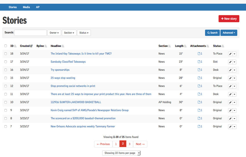Go to Media in top navigation
This screenshot has height=157, width=246.
26,7
